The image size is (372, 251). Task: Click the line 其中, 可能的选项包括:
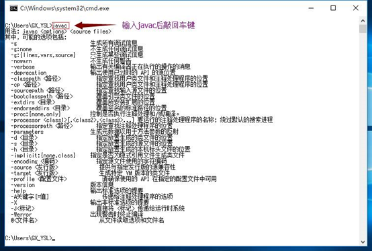[36, 37]
